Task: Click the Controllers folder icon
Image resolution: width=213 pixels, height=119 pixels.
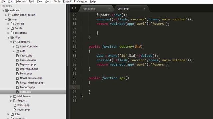Action: [15, 42]
